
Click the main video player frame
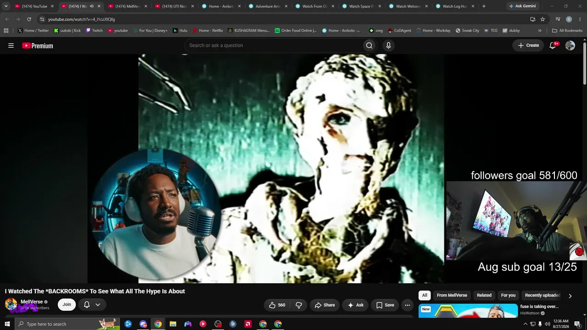click(x=291, y=169)
